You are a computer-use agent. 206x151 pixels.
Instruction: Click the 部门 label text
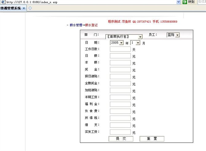pyautogui.click(x=92, y=35)
